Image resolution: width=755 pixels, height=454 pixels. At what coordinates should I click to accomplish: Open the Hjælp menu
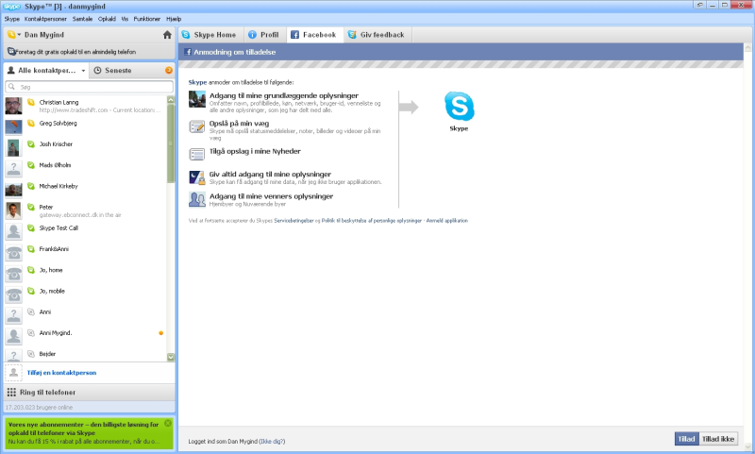[x=174, y=19]
